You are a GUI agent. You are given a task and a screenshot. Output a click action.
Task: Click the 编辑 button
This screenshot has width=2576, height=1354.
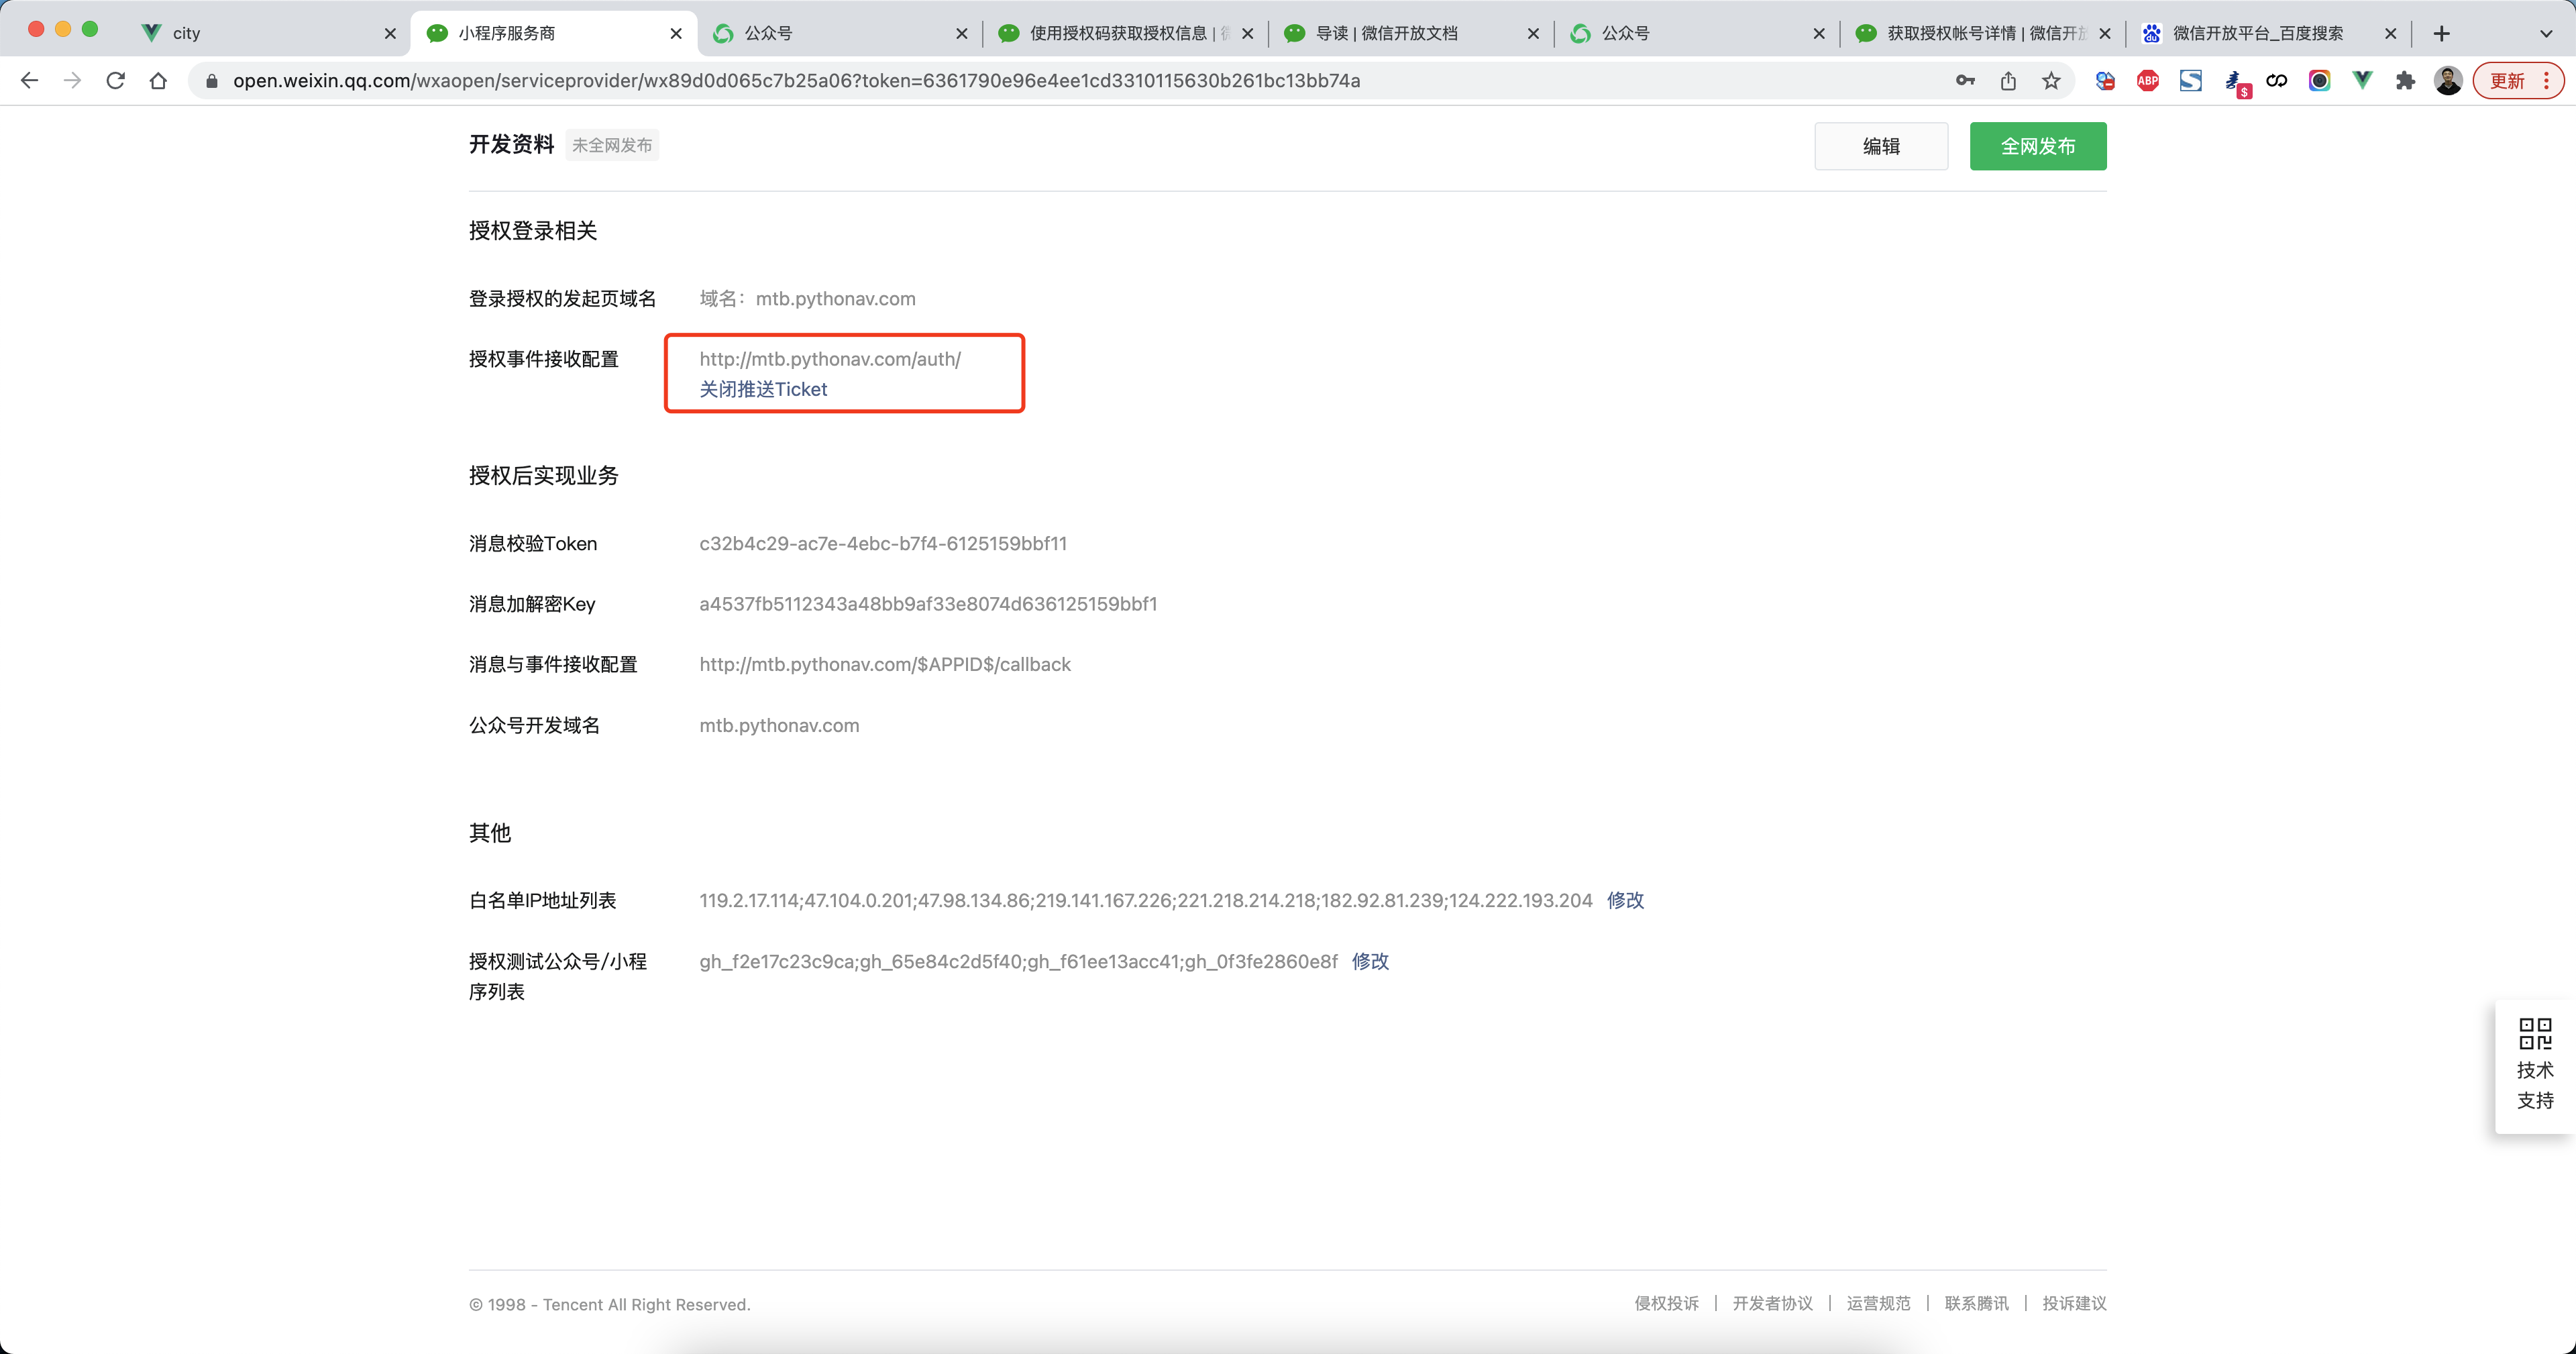pyautogui.click(x=1880, y=146)
